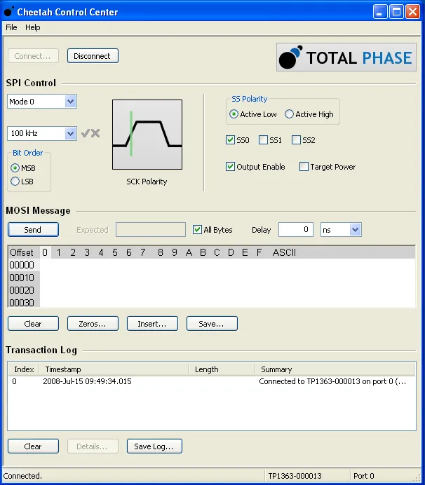
Task: Click TP1363-000013 in status bar
Action: coord(295,476)
